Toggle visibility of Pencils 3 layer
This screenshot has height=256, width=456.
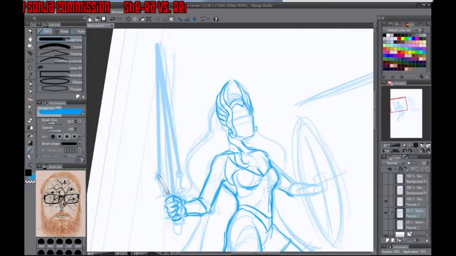pos(385,202)
